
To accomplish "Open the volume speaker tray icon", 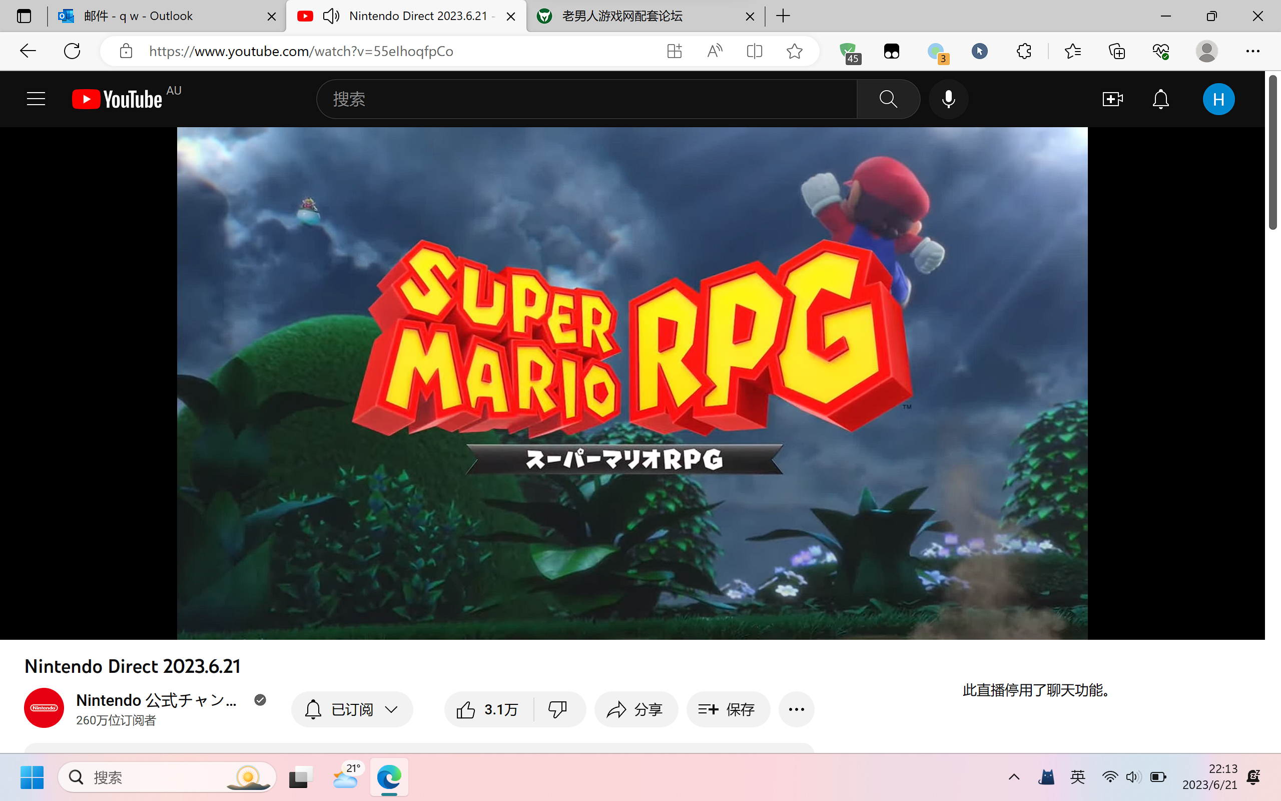I will pyautogui.click(x=1133, y=777).
